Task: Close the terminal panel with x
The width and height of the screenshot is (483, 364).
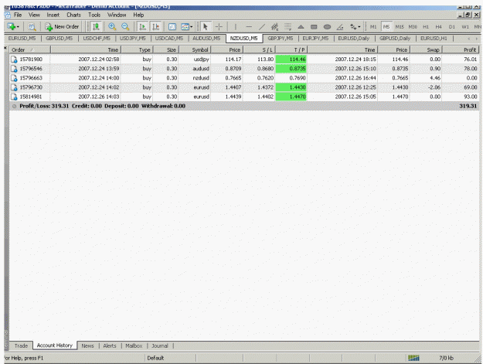Action: pos(5,48)
